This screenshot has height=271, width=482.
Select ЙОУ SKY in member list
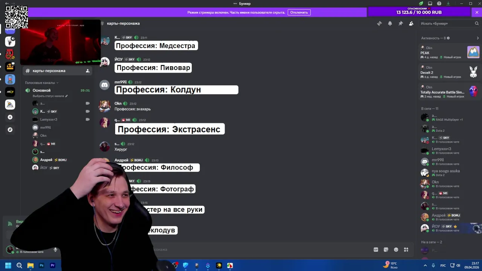(x=449, y=228)
